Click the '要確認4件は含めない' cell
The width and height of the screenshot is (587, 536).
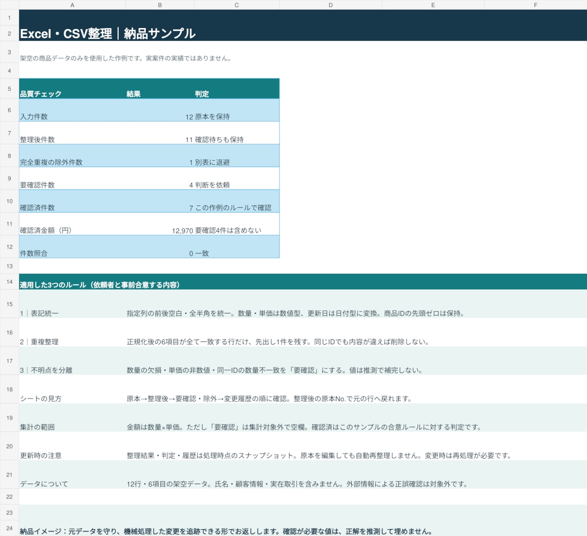(237, 224)
